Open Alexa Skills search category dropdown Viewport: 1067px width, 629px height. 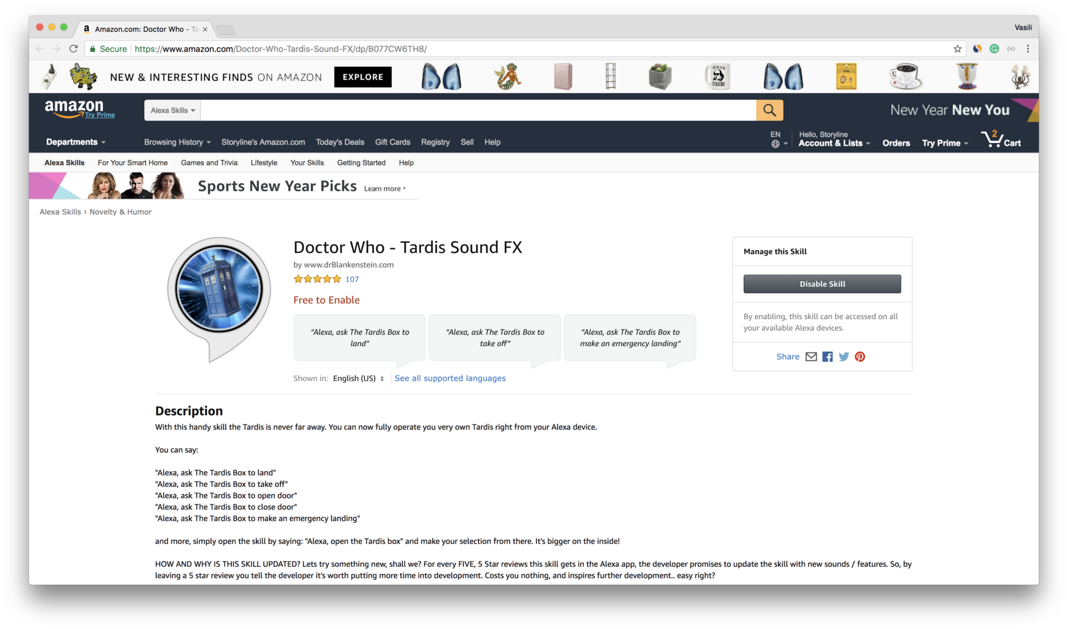[x=172, y=110]
